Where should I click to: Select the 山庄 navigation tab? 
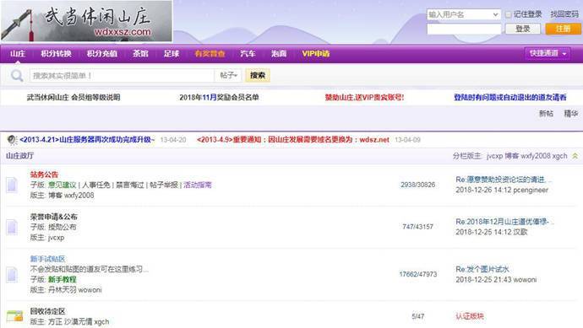click(18, 53)
